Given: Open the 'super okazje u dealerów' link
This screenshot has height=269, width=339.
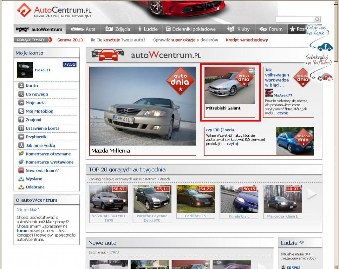Looking at the screenshot, I should coord(185,40).
